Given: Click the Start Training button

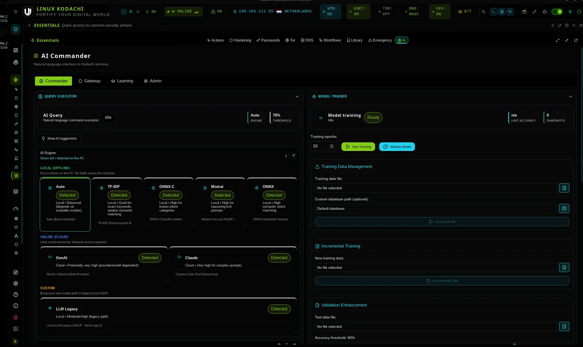Looking at the screenshot, I should (x=358, y=147).
